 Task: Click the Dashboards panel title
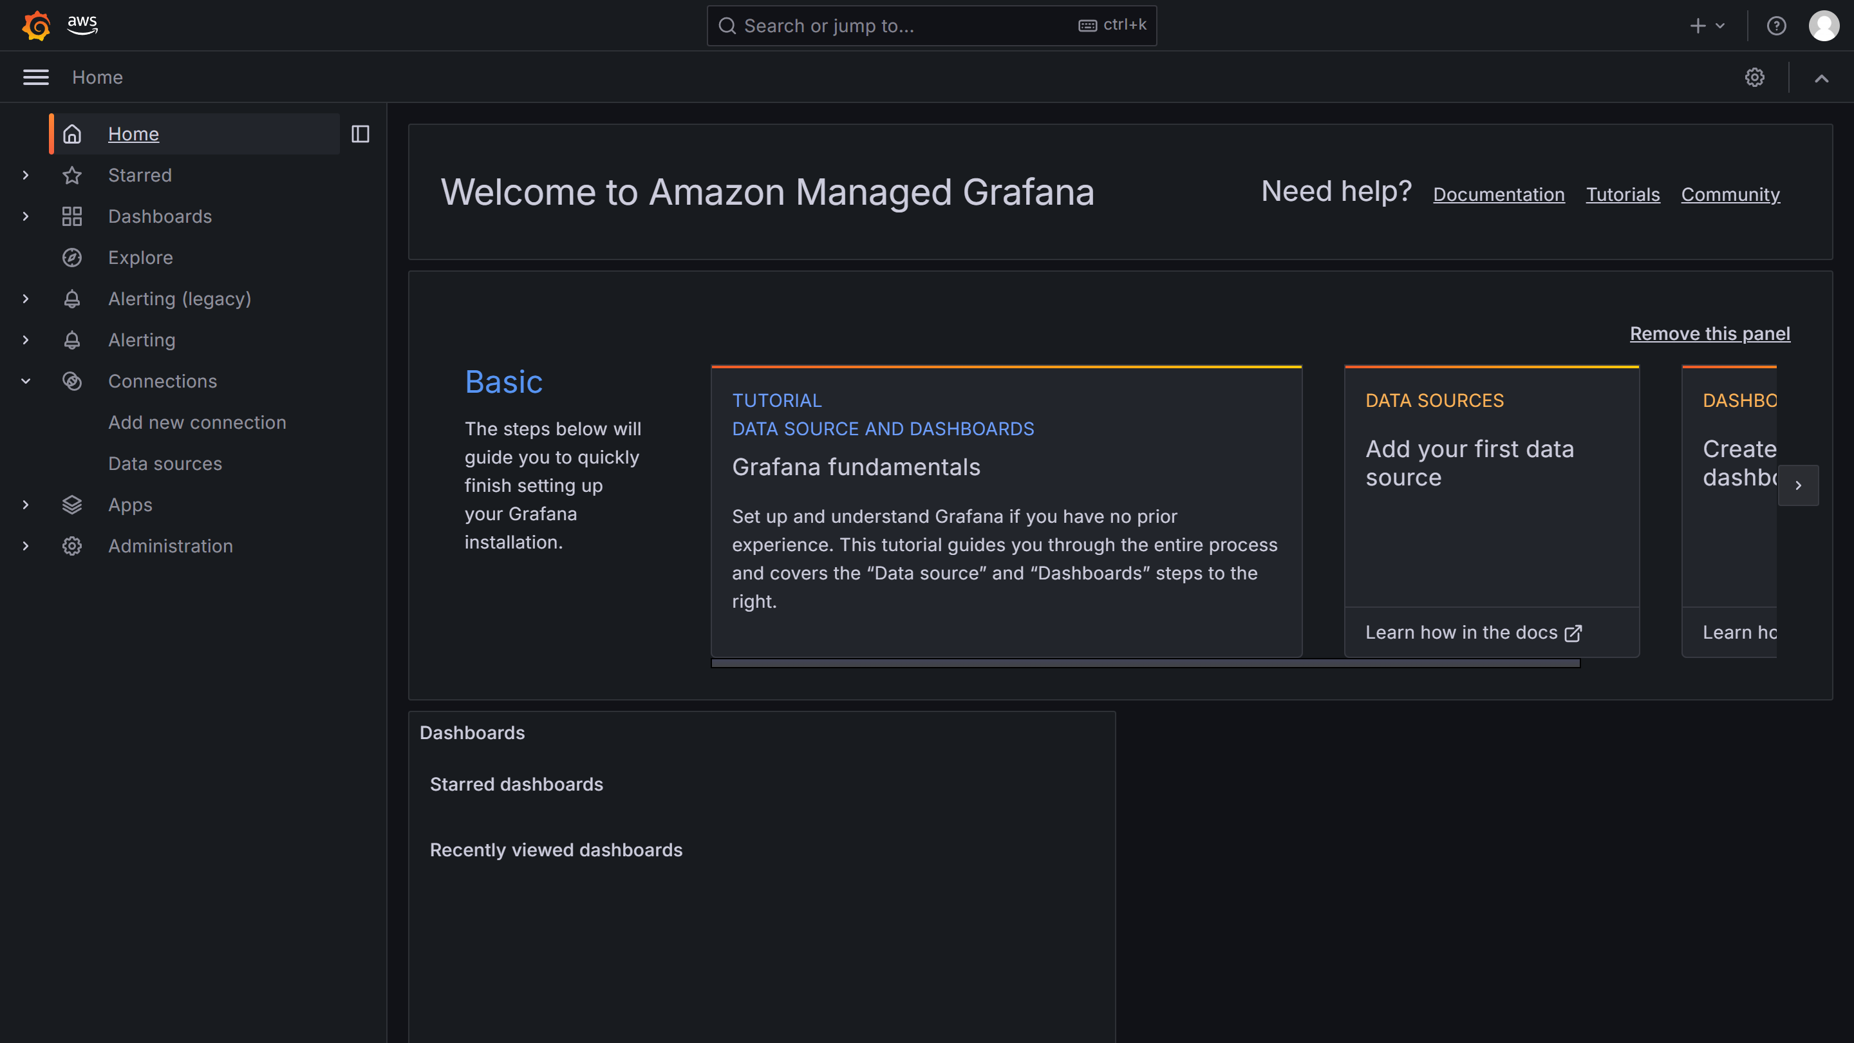click(x=472, y=733)
